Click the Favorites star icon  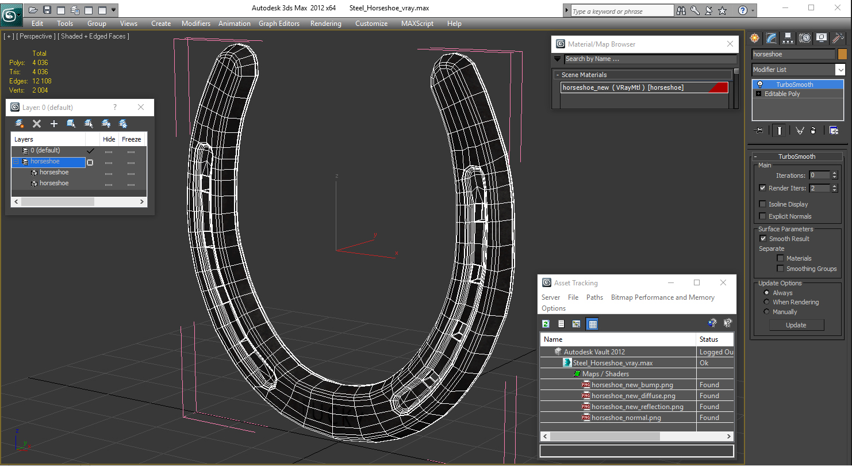[x=723, y=10]
